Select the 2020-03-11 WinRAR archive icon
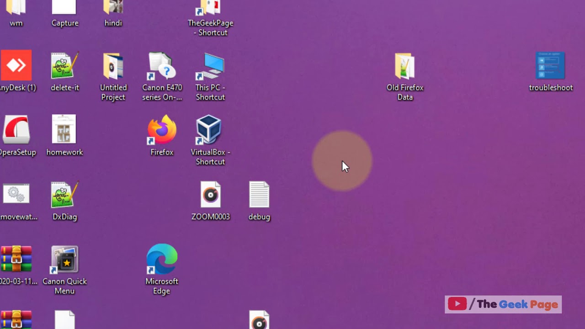Image resolution: width=585 pixels, height=329 pixels. click(x=16, y=259)
